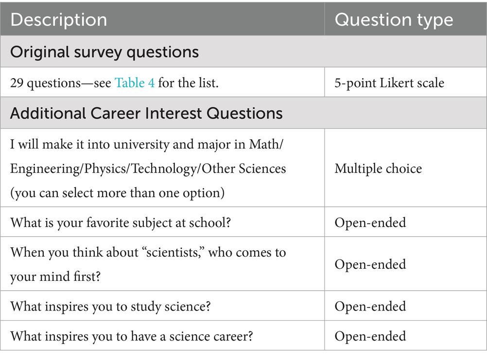Click the Engineering/Physics/Technology/Other Sciences line
Screen dimensions: 487x359
(x=148, y=168)
